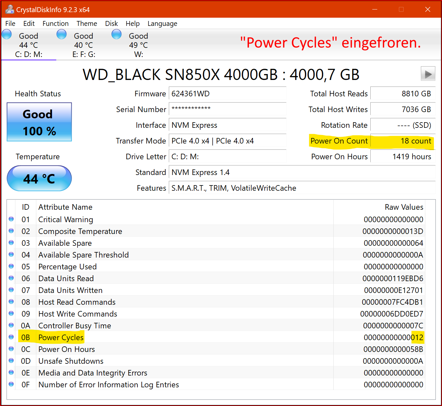The width and height of the screenshot is (442, 406).
Task: Click status dot of Power On Hours attribute row
Action: point(11,349)
